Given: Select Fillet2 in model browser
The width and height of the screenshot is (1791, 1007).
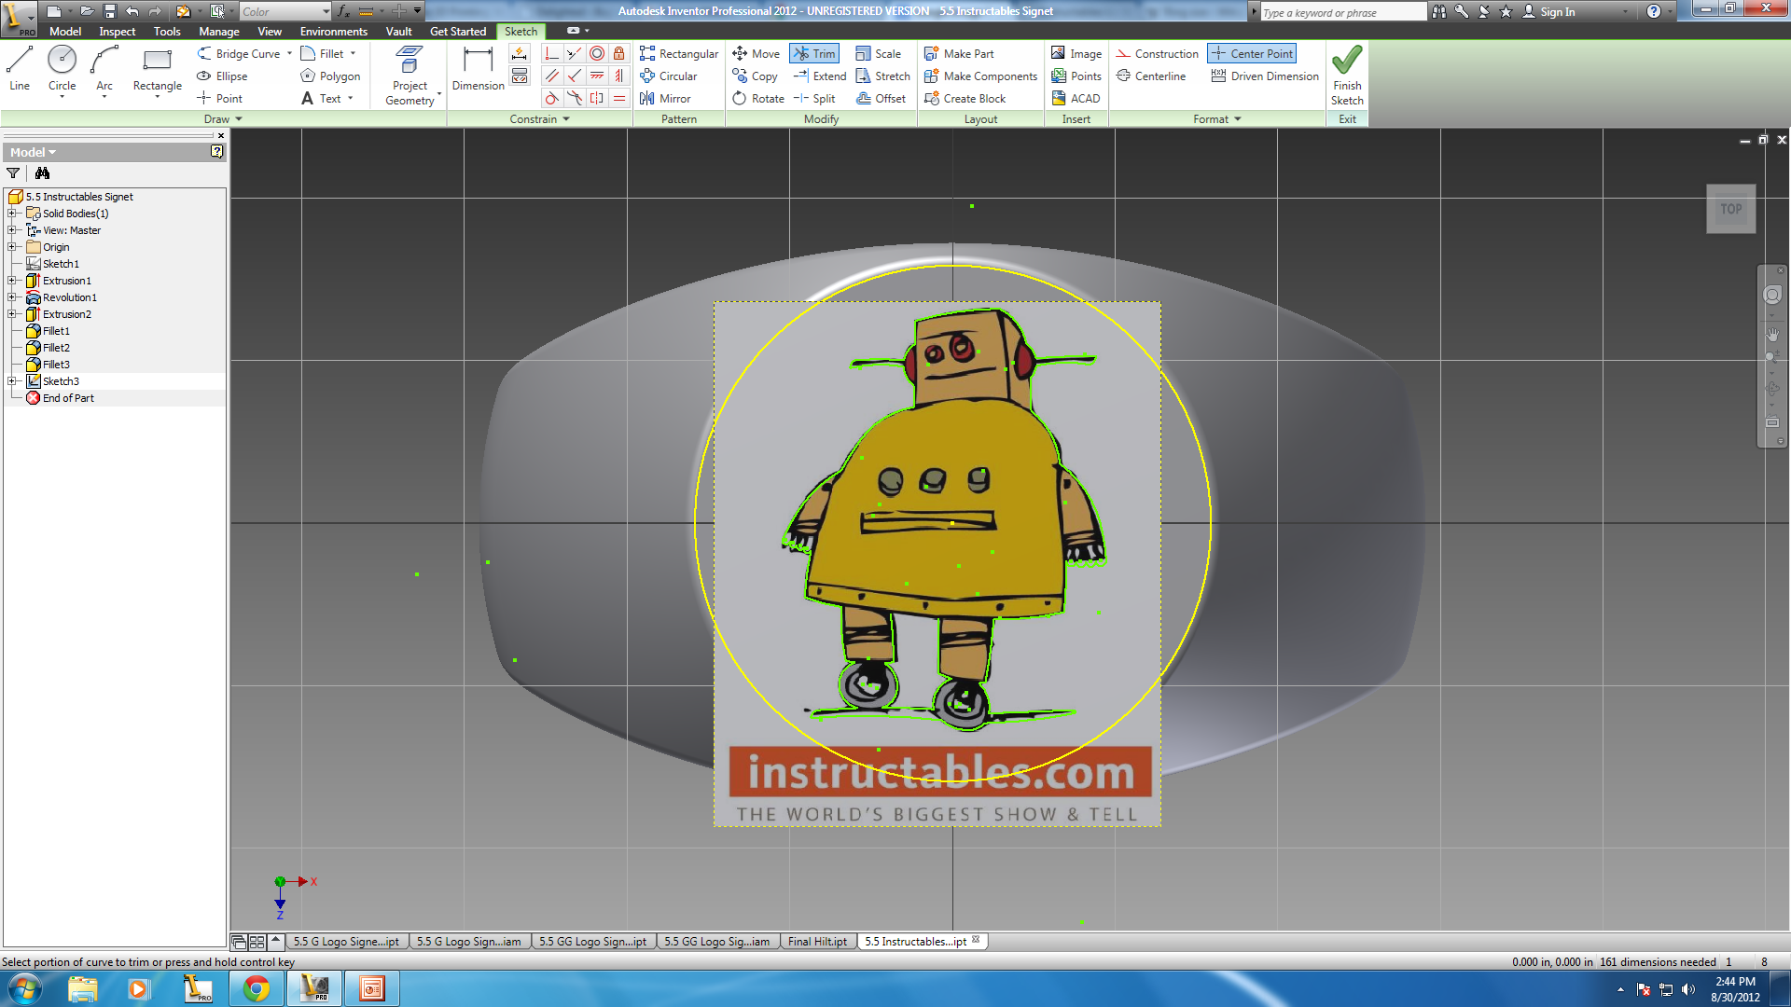Looking at the screenshot, I should [x=48, y=348].
